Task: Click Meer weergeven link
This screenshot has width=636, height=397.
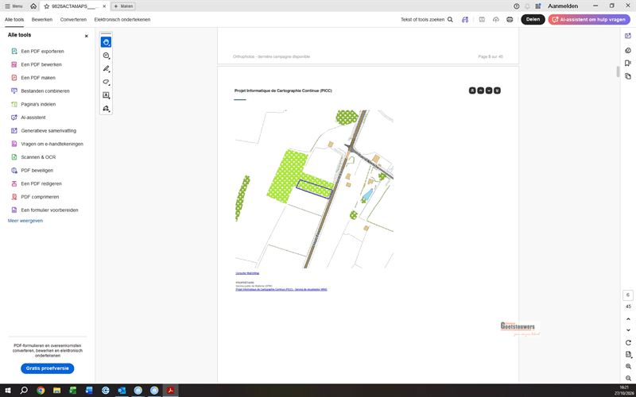Action: pos(25,221)
